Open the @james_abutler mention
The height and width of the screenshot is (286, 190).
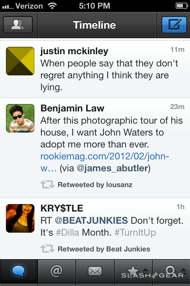click(112, 168)
